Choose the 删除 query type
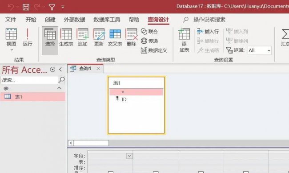The image size is (289, 173). pyautogui.click(x=132, y=37)
